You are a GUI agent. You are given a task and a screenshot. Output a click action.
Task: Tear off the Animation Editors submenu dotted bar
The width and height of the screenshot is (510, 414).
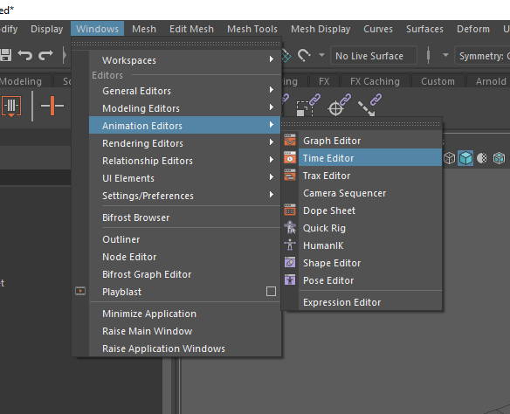(361, 124)
